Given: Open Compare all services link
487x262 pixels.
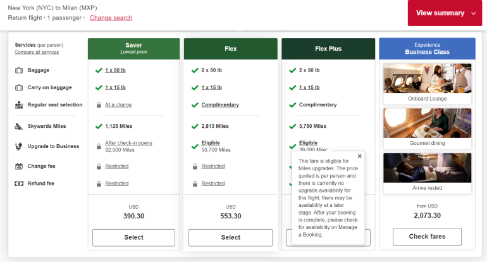Looking at the screenshot, I should pyautogui.click(x=36, y=52).
